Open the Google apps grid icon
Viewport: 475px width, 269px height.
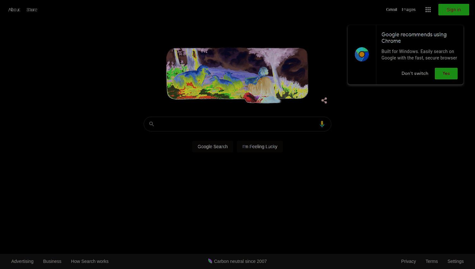tap(428, 10)
